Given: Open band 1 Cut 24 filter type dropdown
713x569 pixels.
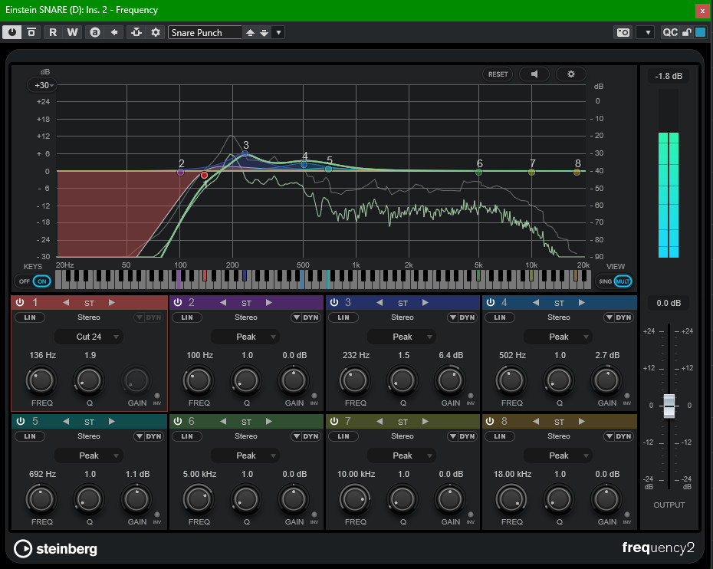Looking at the screenshot, I should click(90, 337).
